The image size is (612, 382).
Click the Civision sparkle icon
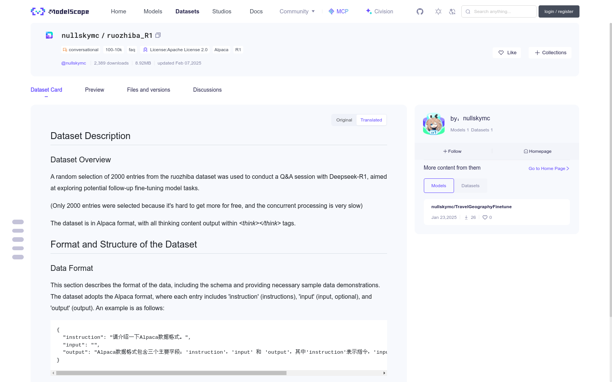[369, 11]
